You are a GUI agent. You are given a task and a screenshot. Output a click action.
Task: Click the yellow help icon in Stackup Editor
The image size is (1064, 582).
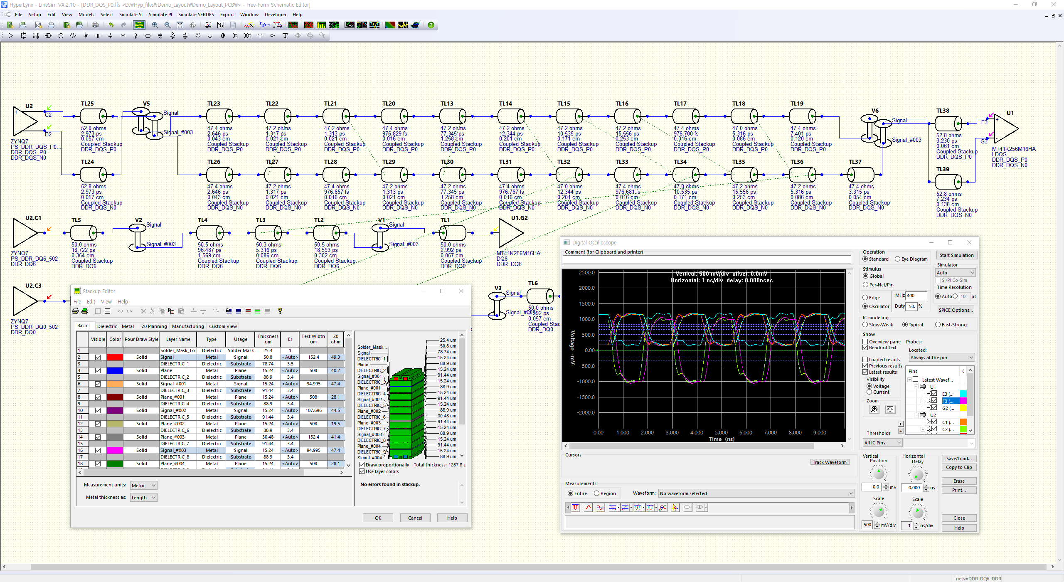[x=280, y=311]
